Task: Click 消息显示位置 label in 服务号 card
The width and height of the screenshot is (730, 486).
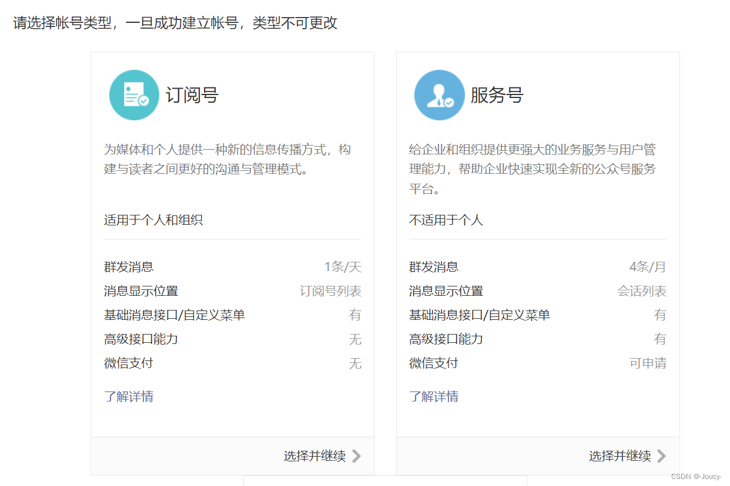Action: pyautogui.click(x=446, y=291)
